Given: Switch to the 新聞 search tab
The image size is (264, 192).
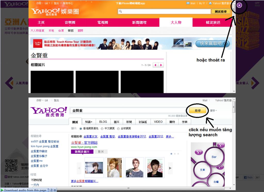Looking at the screenshot, I should click(x=129, y=122).
